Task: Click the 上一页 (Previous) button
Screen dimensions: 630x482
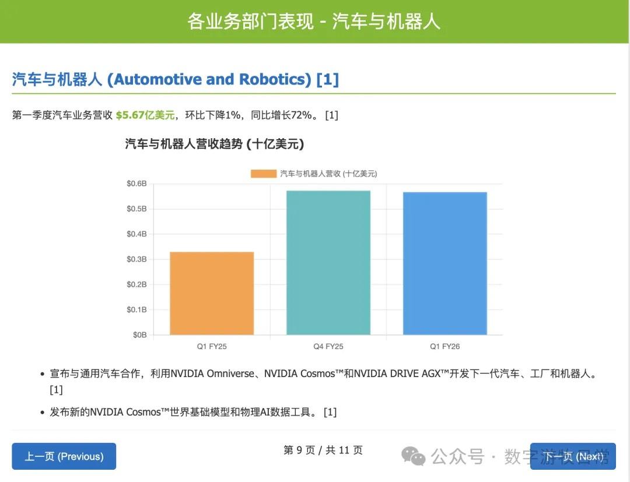Action: pos(64,456)
